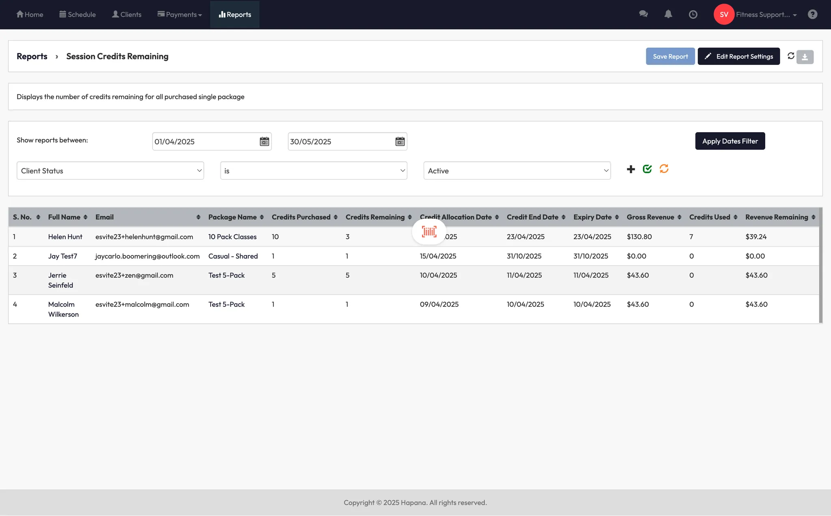
Task: Open the Client Status filter dropdown
Action: pyautogui.click(x=110, y=171)
